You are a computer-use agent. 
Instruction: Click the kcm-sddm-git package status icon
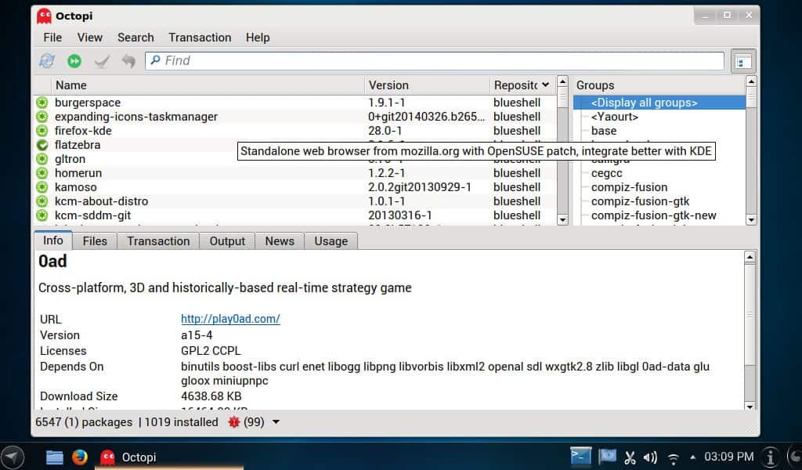click(42, 215)
